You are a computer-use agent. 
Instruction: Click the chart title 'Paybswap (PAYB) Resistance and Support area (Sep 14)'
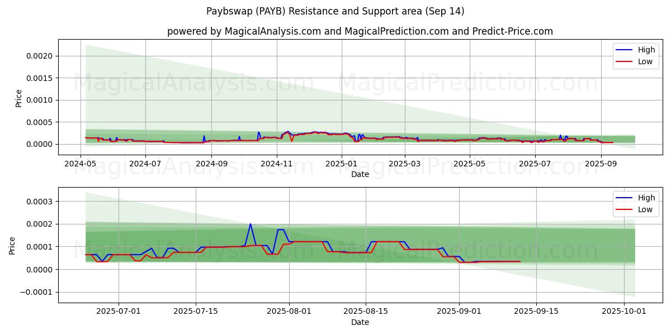(x=335, y=11)
